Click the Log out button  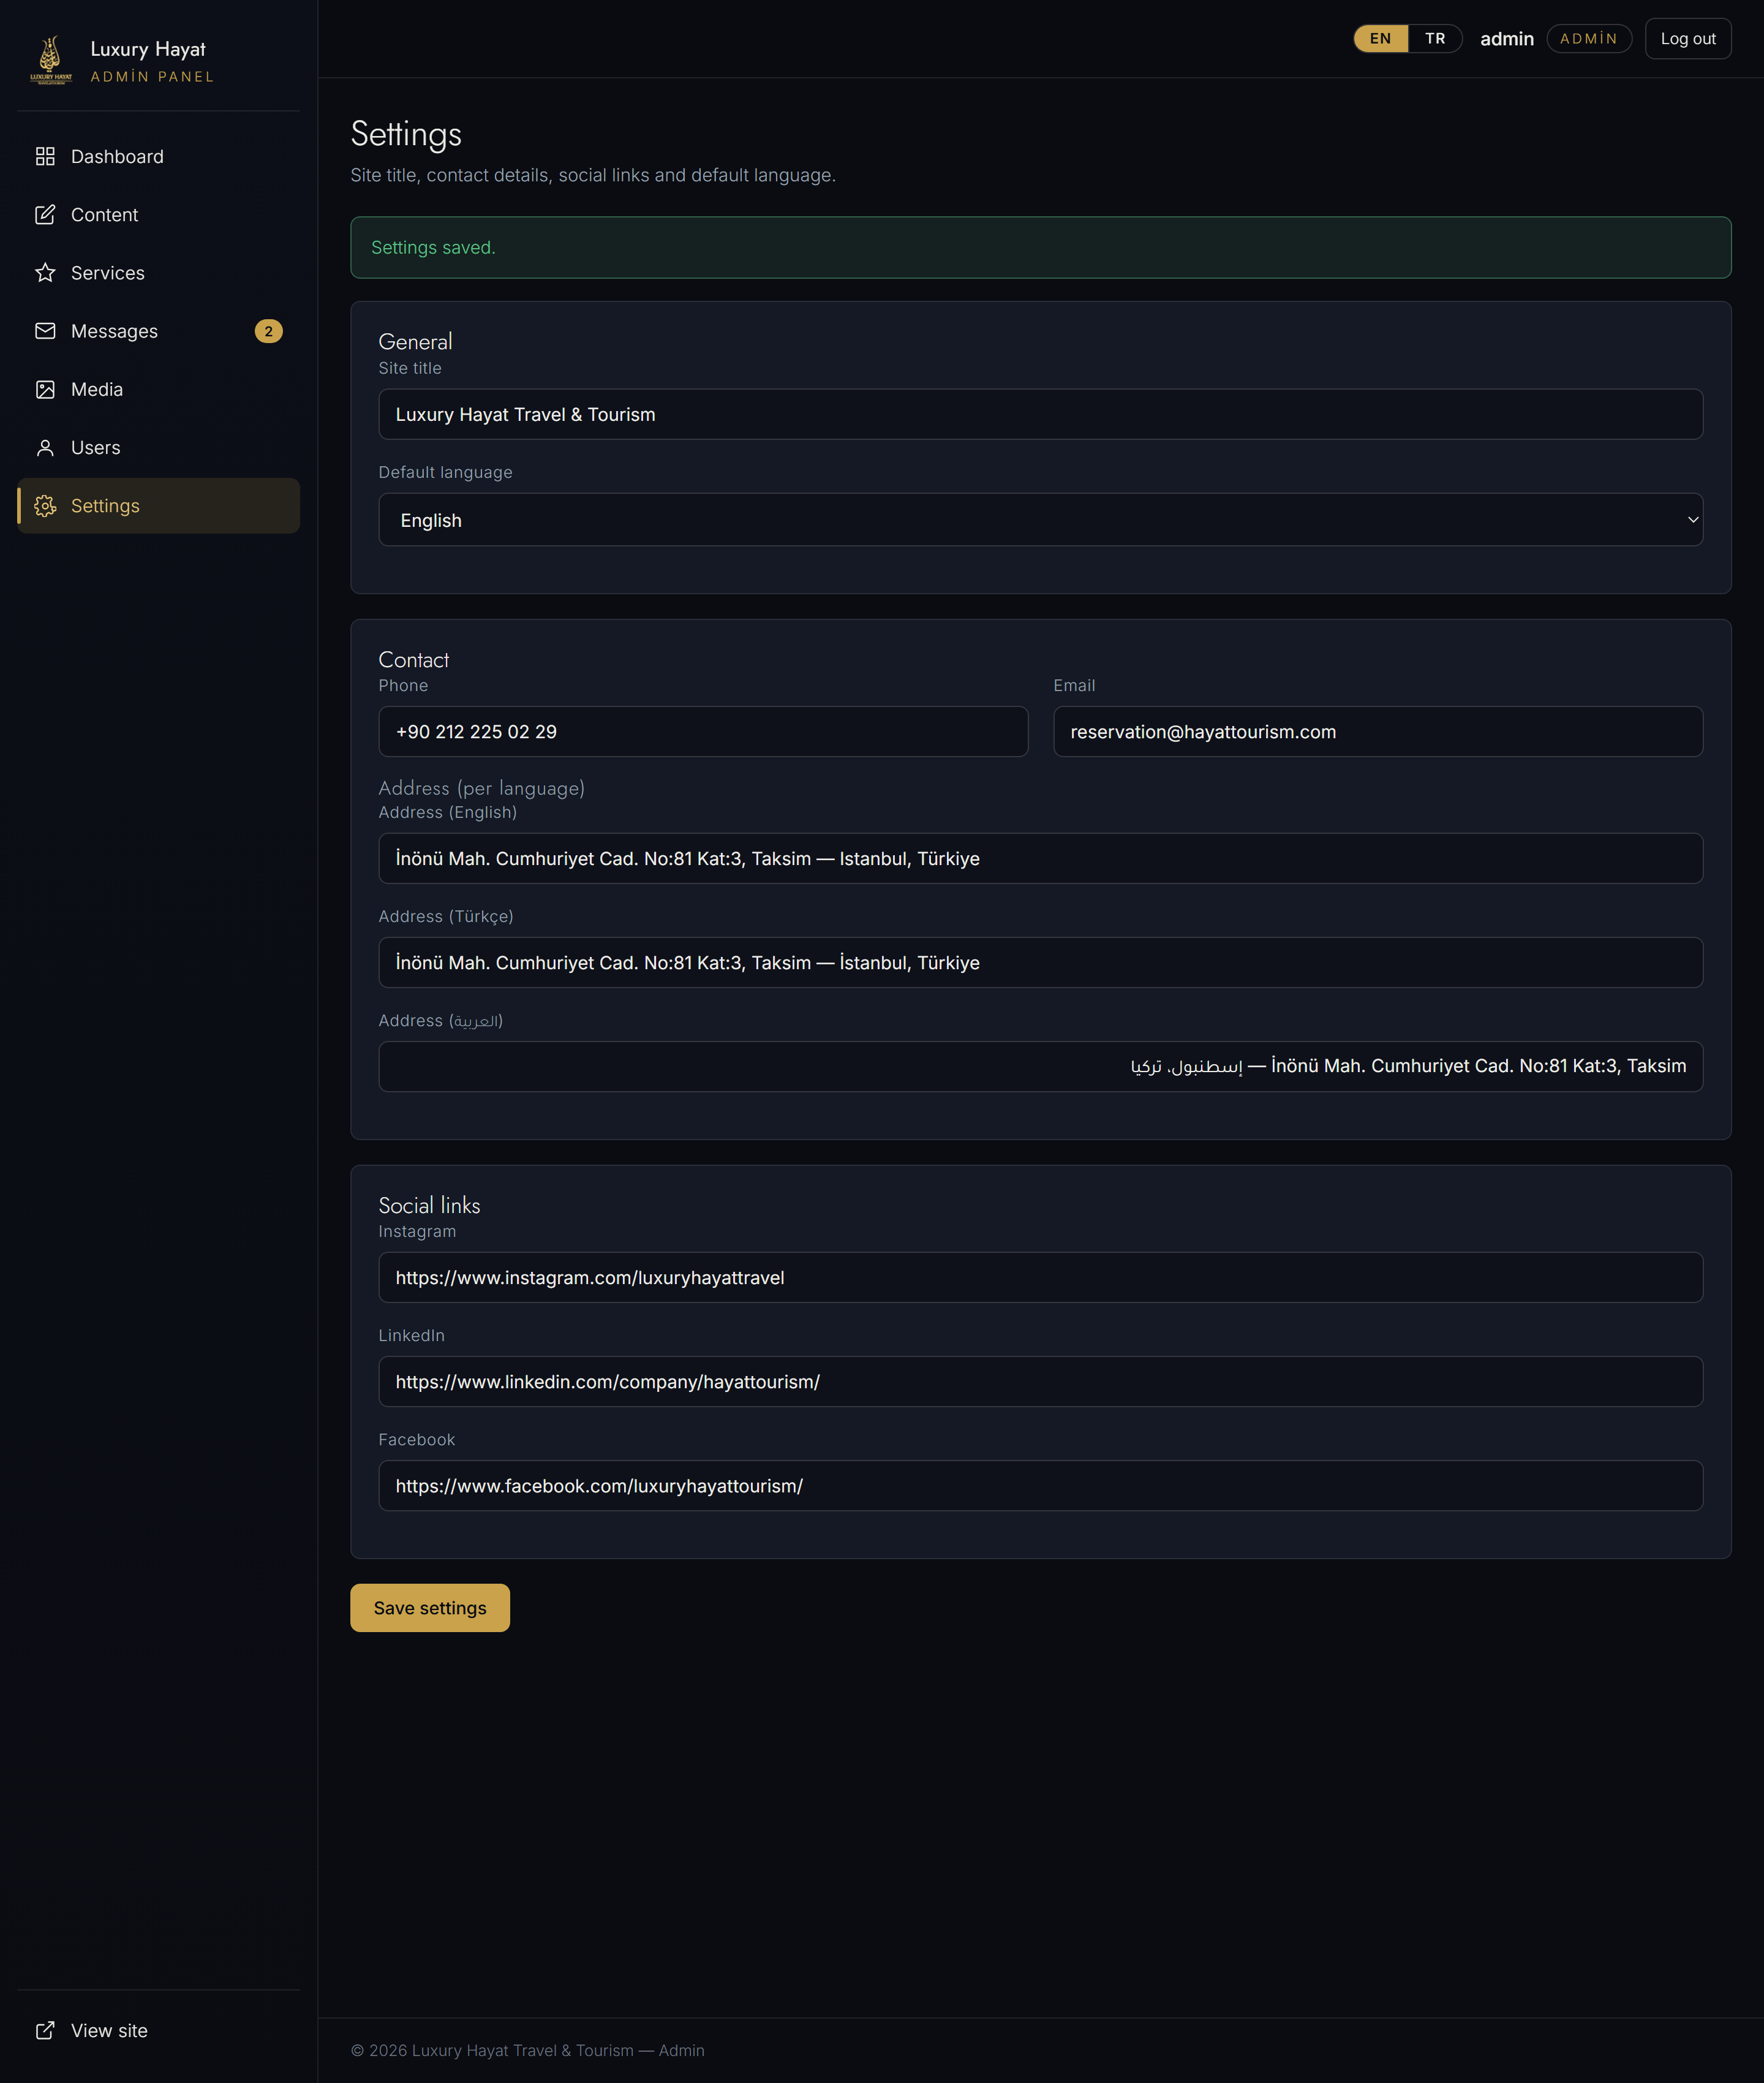[1687, 39]
